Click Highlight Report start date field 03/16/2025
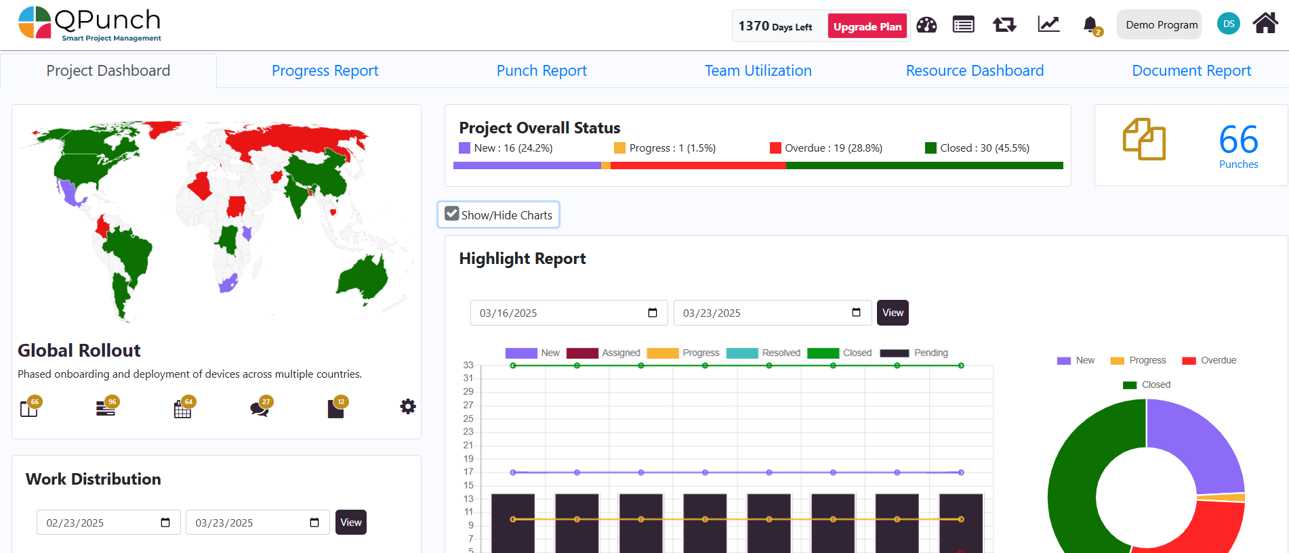This screenshot has width=1289, height=553. (x=569, y=313)
